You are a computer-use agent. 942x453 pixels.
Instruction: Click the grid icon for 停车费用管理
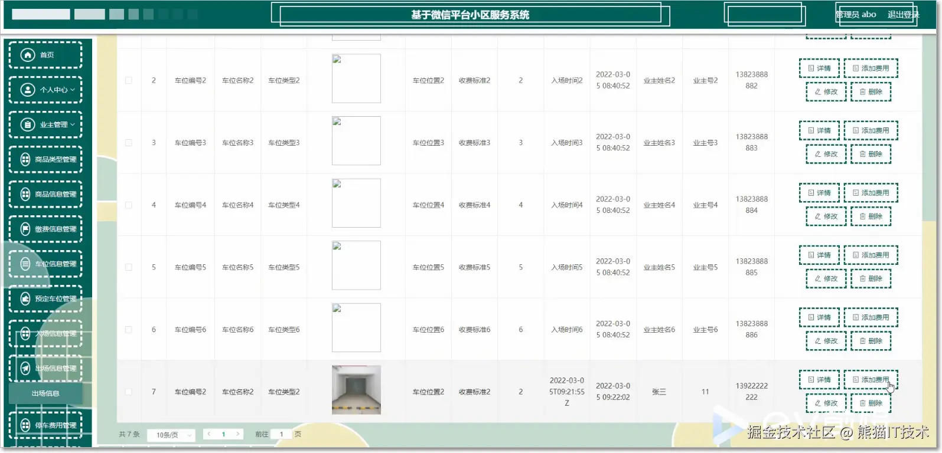tap(25, 425)
